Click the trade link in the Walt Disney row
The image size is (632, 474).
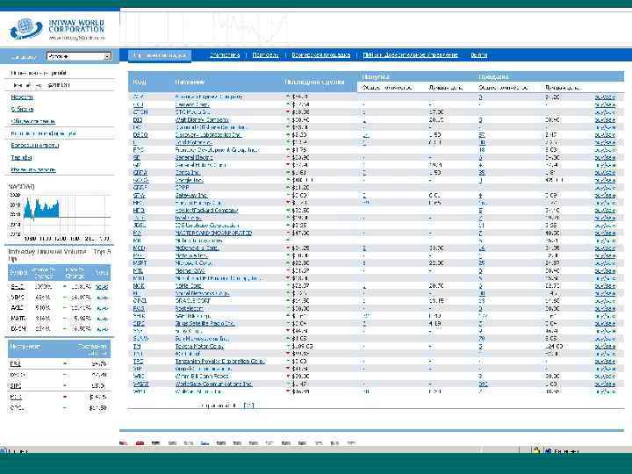605,120
